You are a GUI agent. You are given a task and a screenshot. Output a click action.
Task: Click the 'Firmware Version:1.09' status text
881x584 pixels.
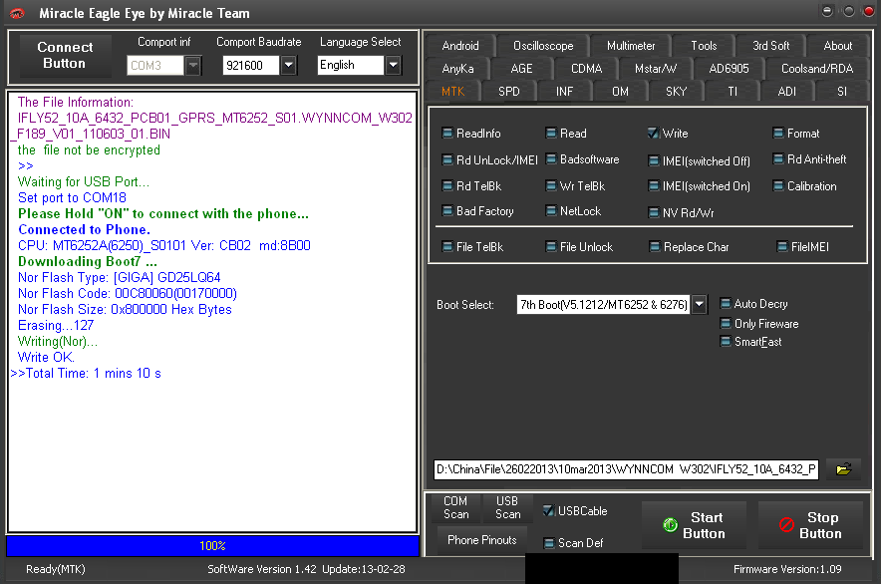pos(787,569)
